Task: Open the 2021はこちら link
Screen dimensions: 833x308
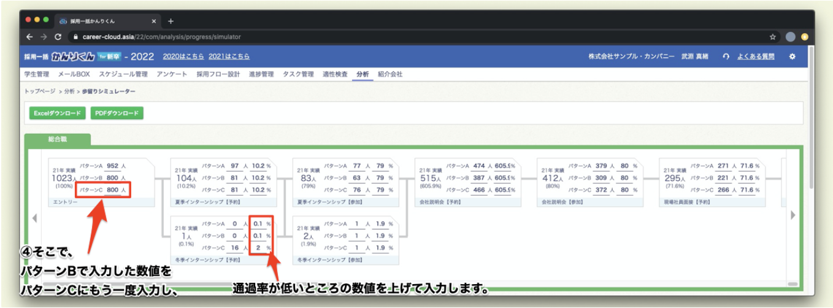Action: 229,56
